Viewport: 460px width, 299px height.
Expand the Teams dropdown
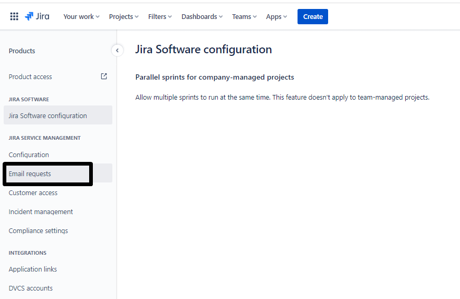coord(244,17)
